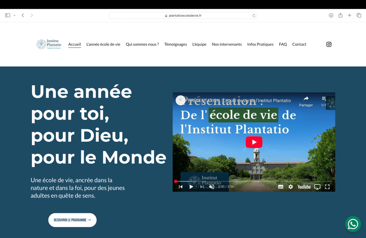The height and width of the screenshot is (238, 366).
Task: Skip to next video in player
Action: [202, 187]
